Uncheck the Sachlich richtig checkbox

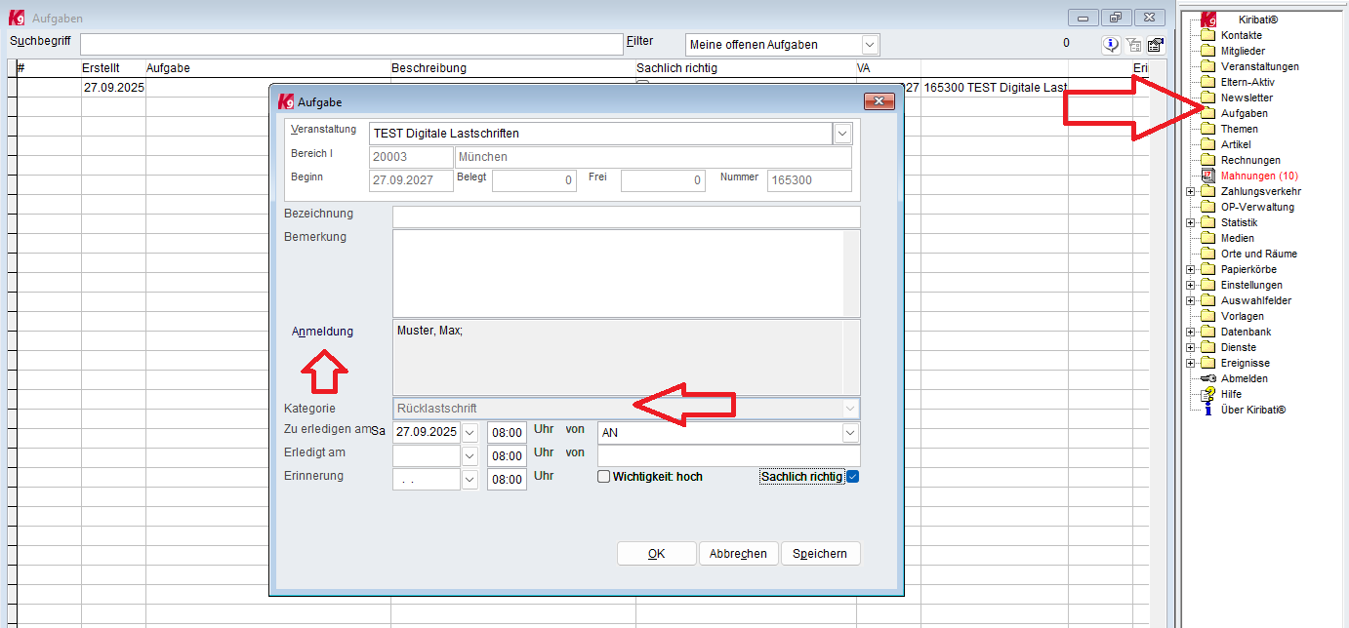pyautogui.click(x=852, y=477)
